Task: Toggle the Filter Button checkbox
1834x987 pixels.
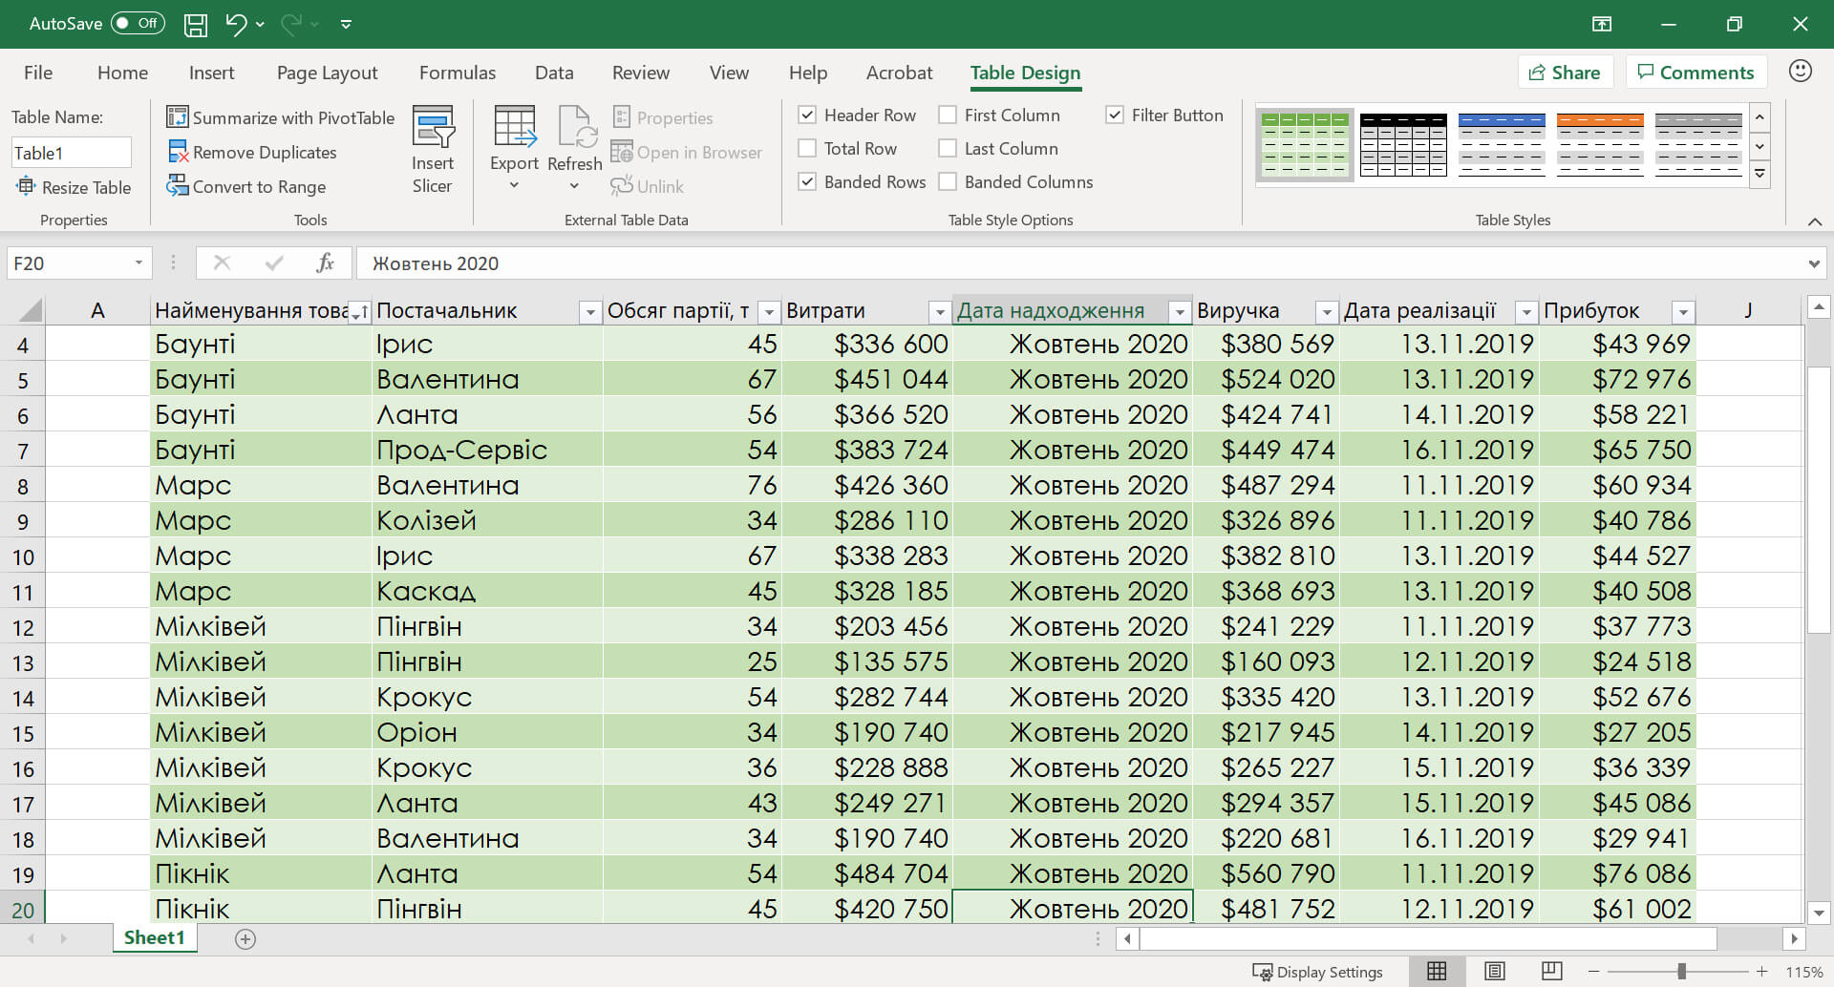Action: click(x=1115, y=115)
